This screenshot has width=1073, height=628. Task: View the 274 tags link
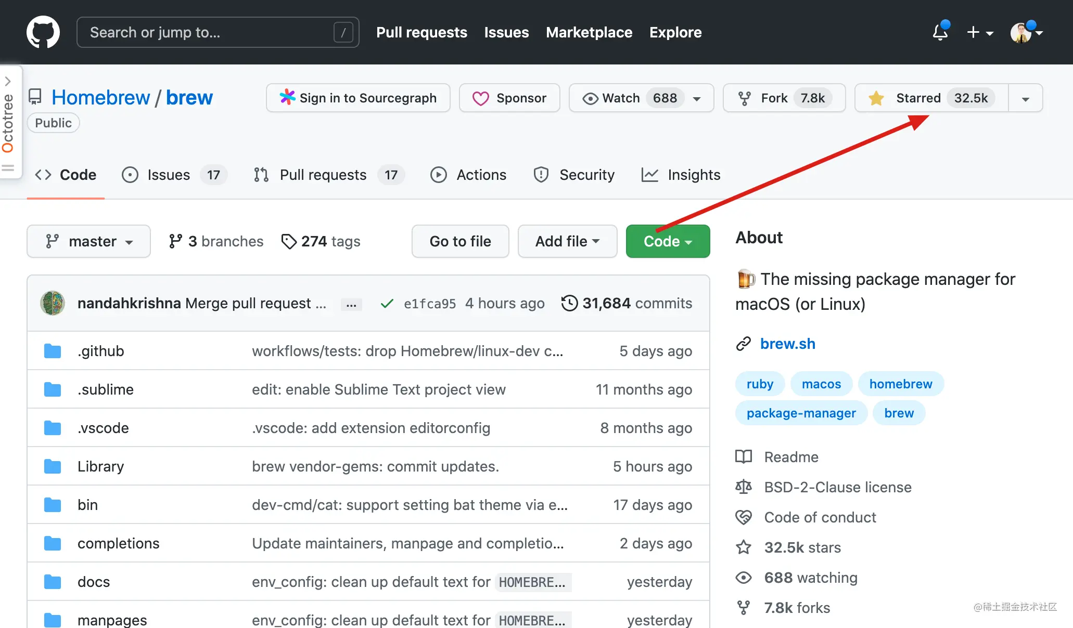point(321,241)
